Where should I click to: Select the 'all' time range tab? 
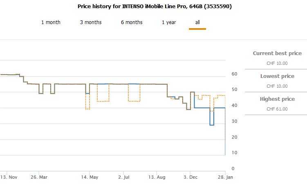click(197, 22)
